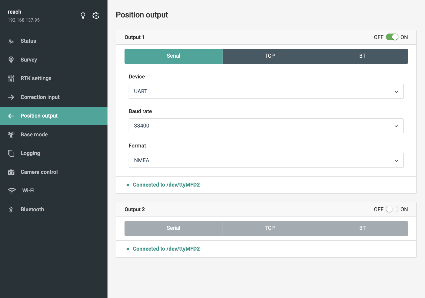Click the Base mode antenna icon

pyautogui.click(x=11, y=135)
